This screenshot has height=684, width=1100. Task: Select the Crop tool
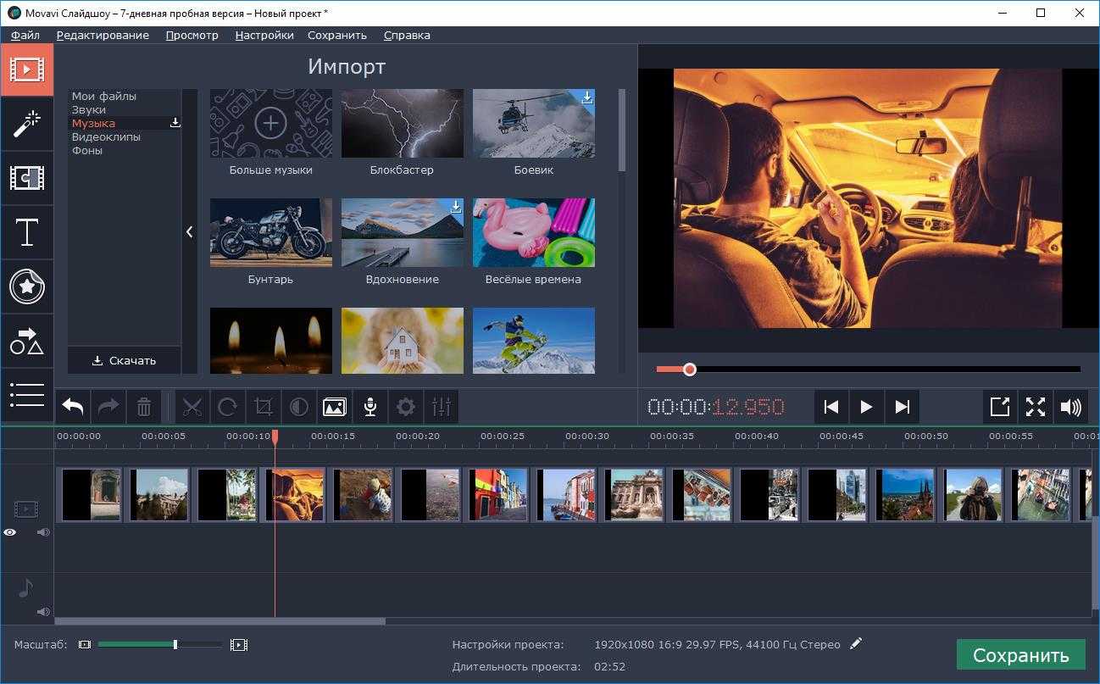(264, 408)
